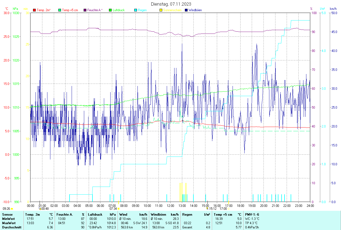Viewport: 341px width, 230px height.
Task: Click the Sonnenschein legend label
Action: (x=172, y=10)
